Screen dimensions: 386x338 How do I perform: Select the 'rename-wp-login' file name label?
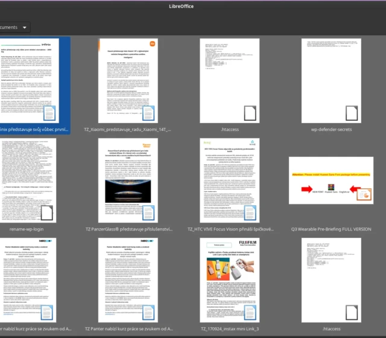click(27, 229)
